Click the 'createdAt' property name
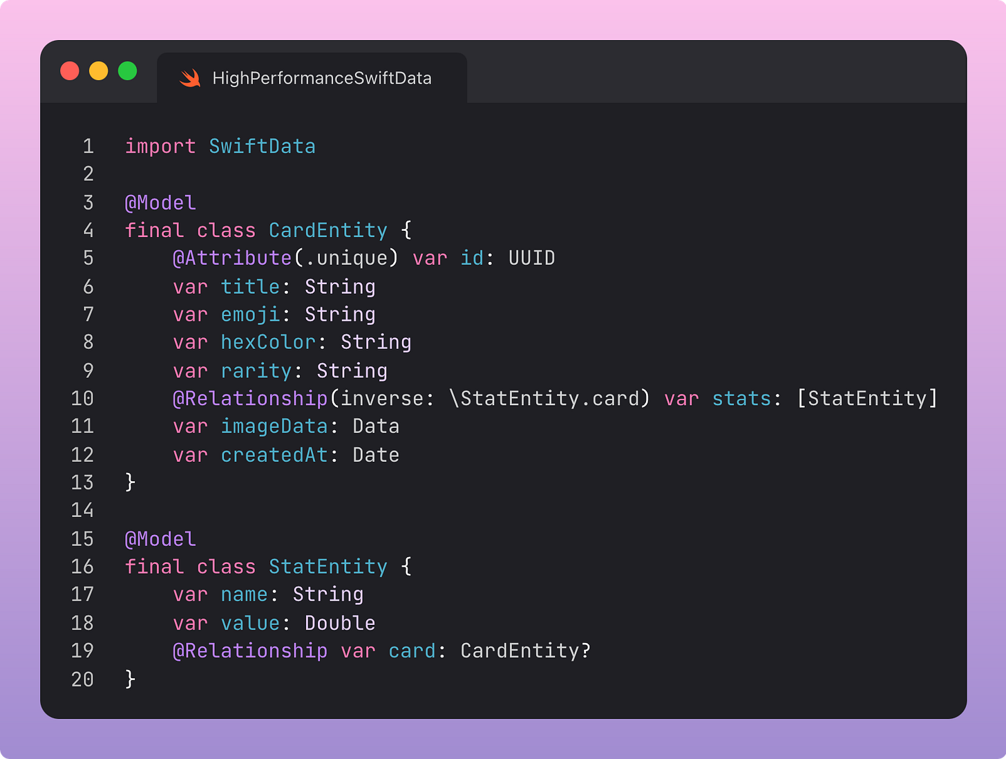The width and height of the screenshot is (1006, 759). point(274,455)
